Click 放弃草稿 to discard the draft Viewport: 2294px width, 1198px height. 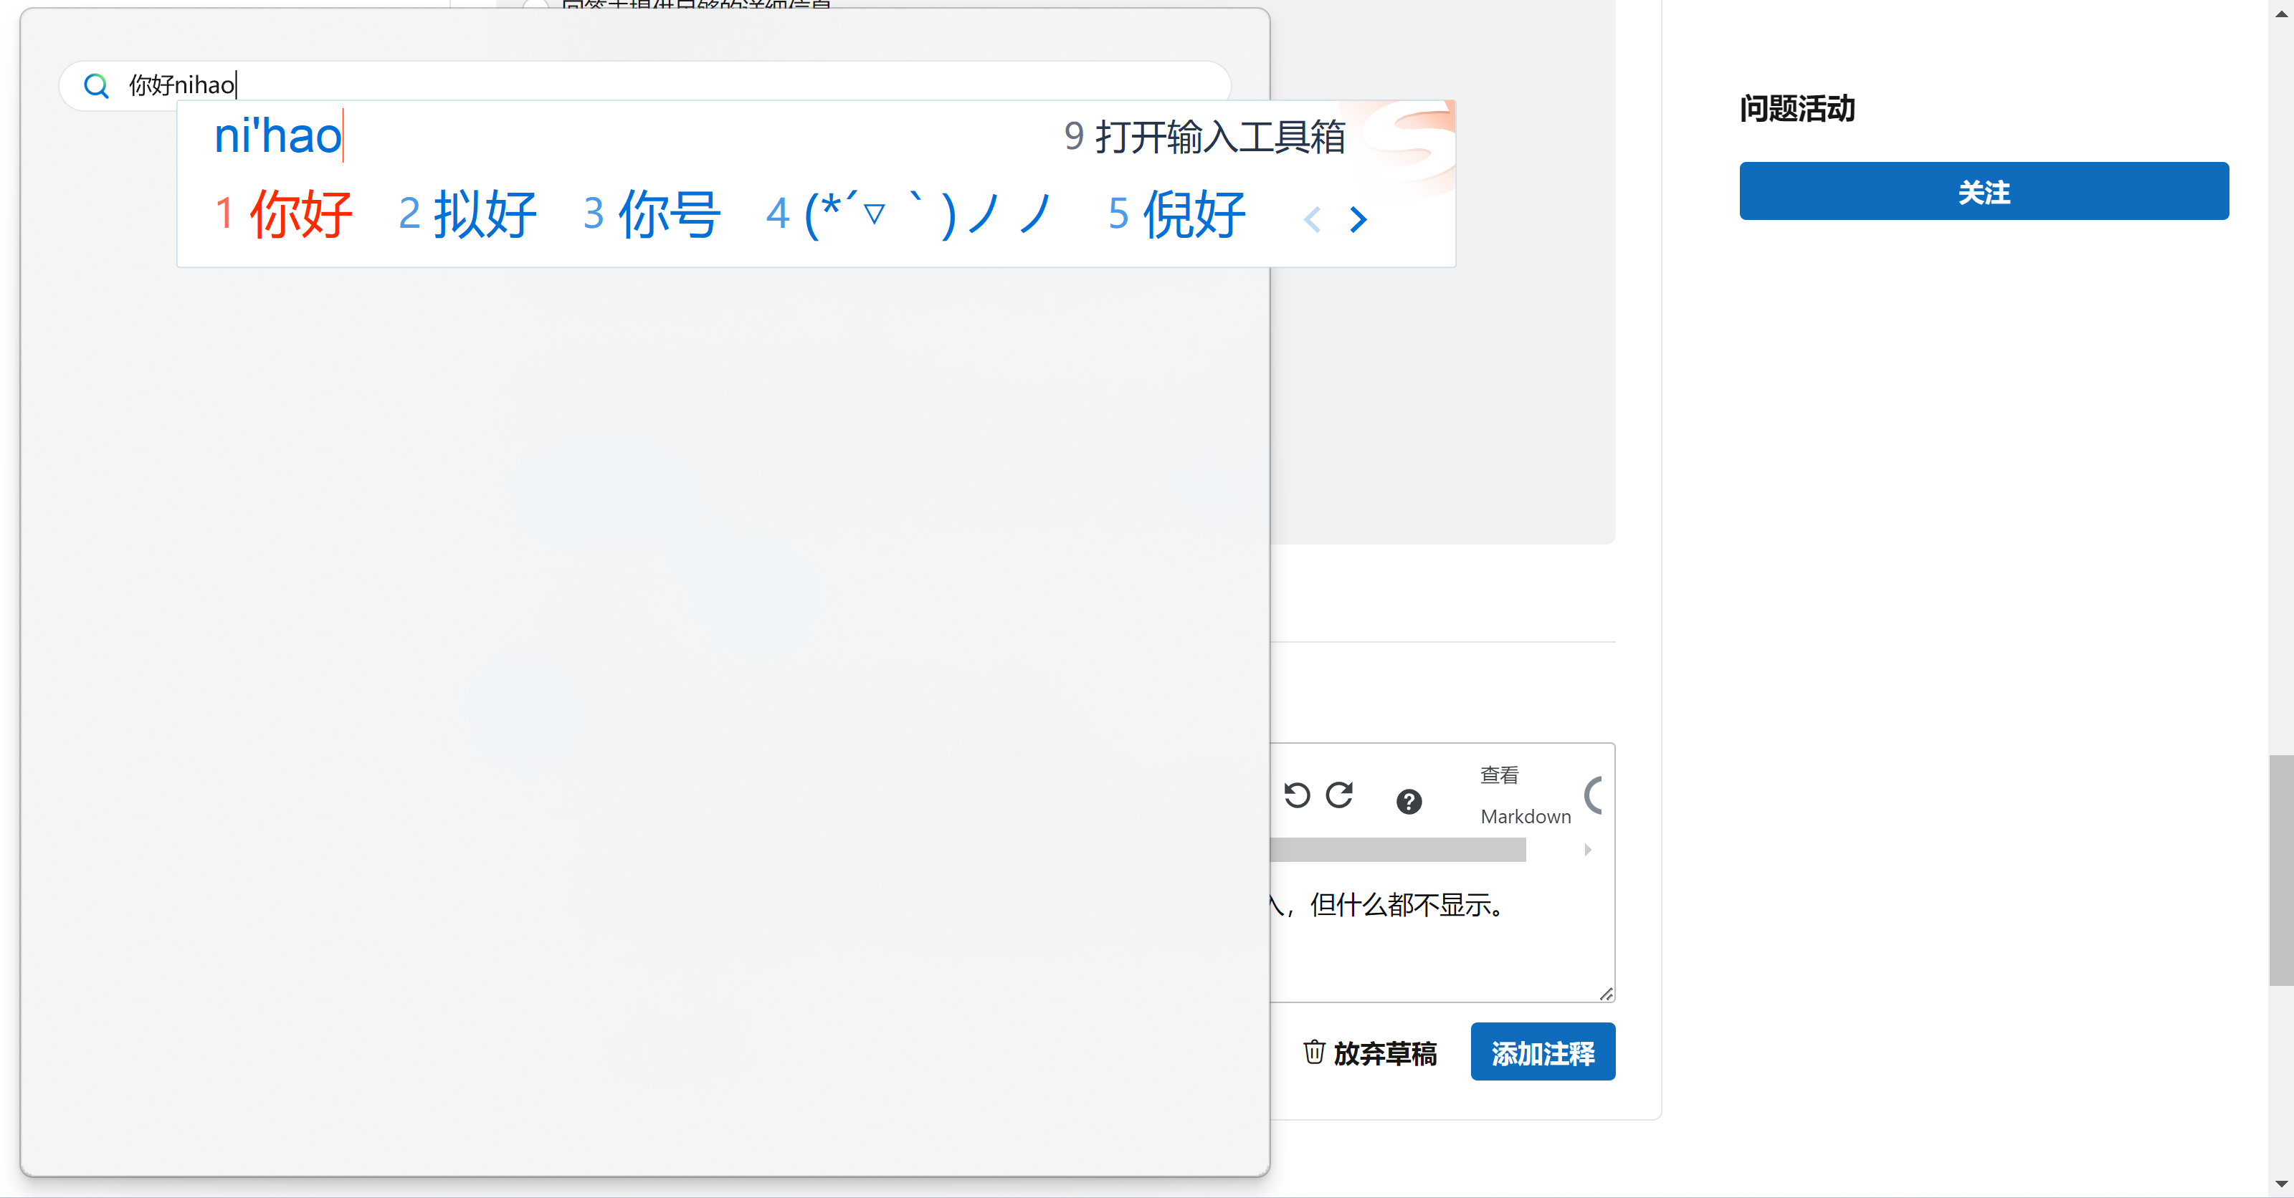point(1371,1053)
